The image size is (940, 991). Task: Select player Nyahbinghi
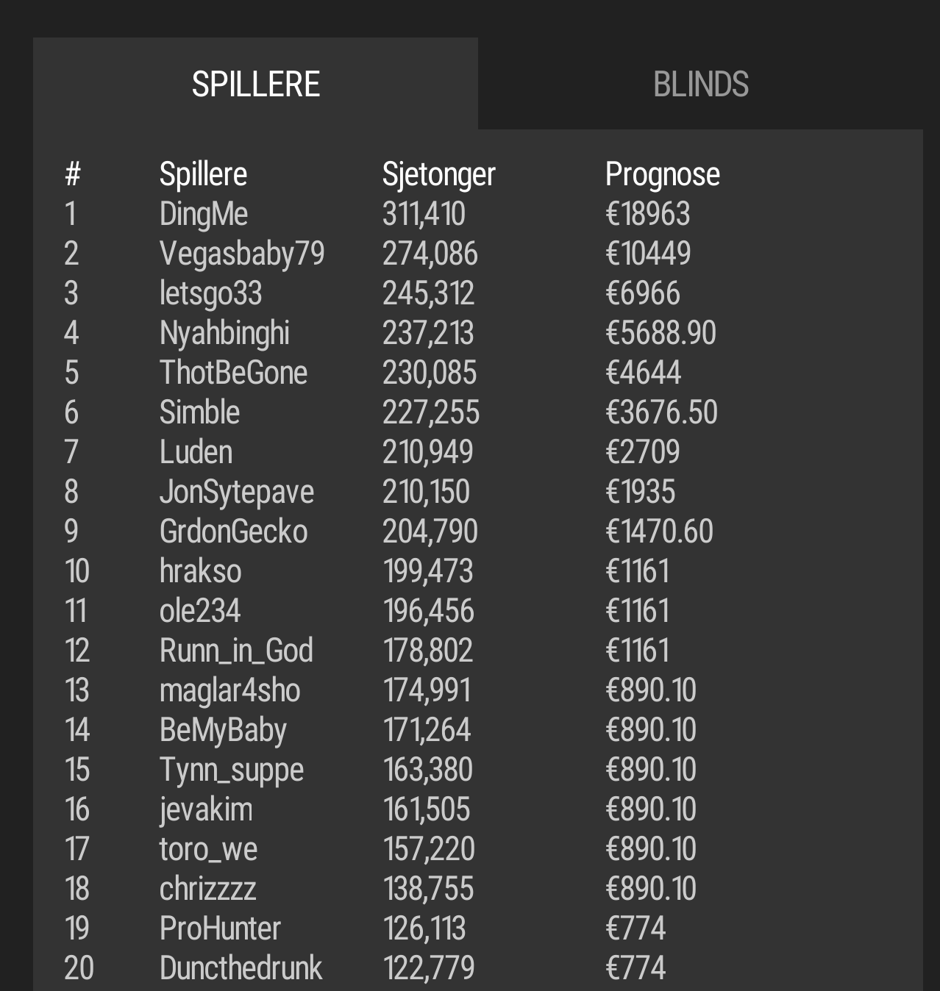(224, 333)
